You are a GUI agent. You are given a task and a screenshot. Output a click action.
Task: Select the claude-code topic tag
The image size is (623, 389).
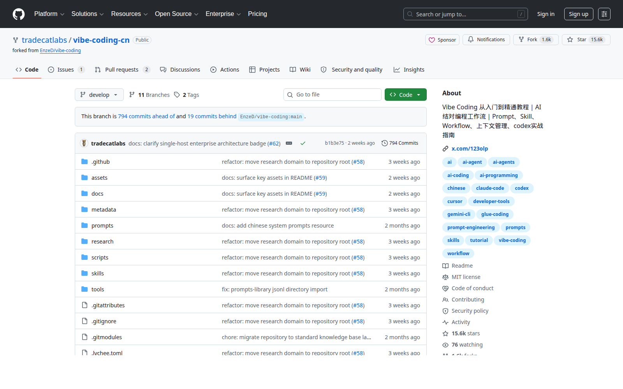coord(490,188)
